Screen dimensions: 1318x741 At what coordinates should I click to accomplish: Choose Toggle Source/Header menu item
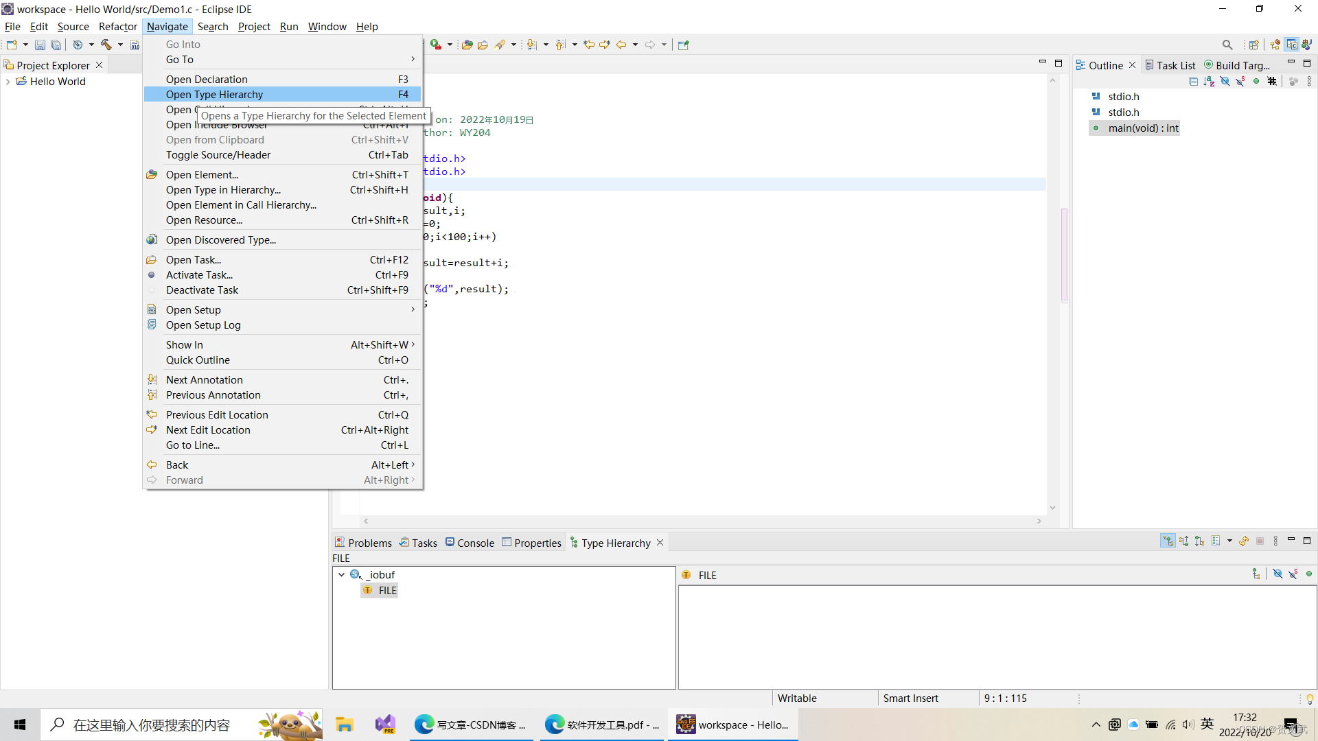point(283,155)
